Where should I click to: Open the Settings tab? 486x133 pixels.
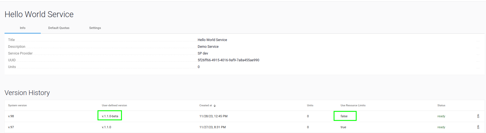(95, 28)
